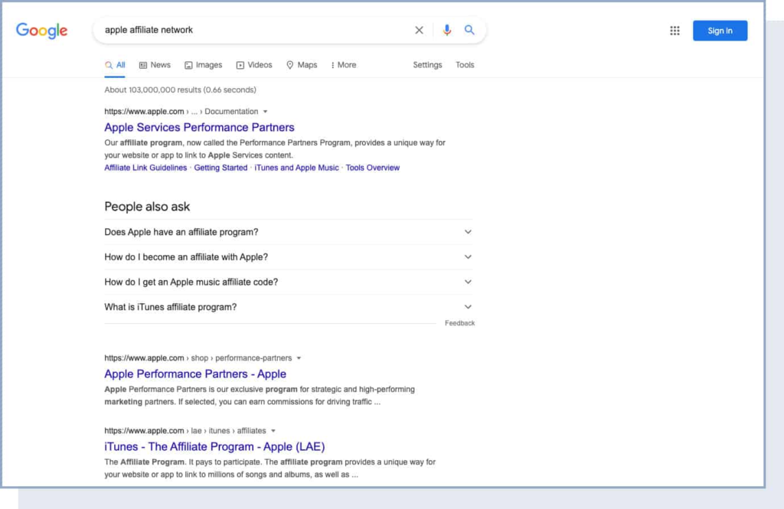Expand "What is iTunes affiliate program?" question

click(x=288, y=307)
